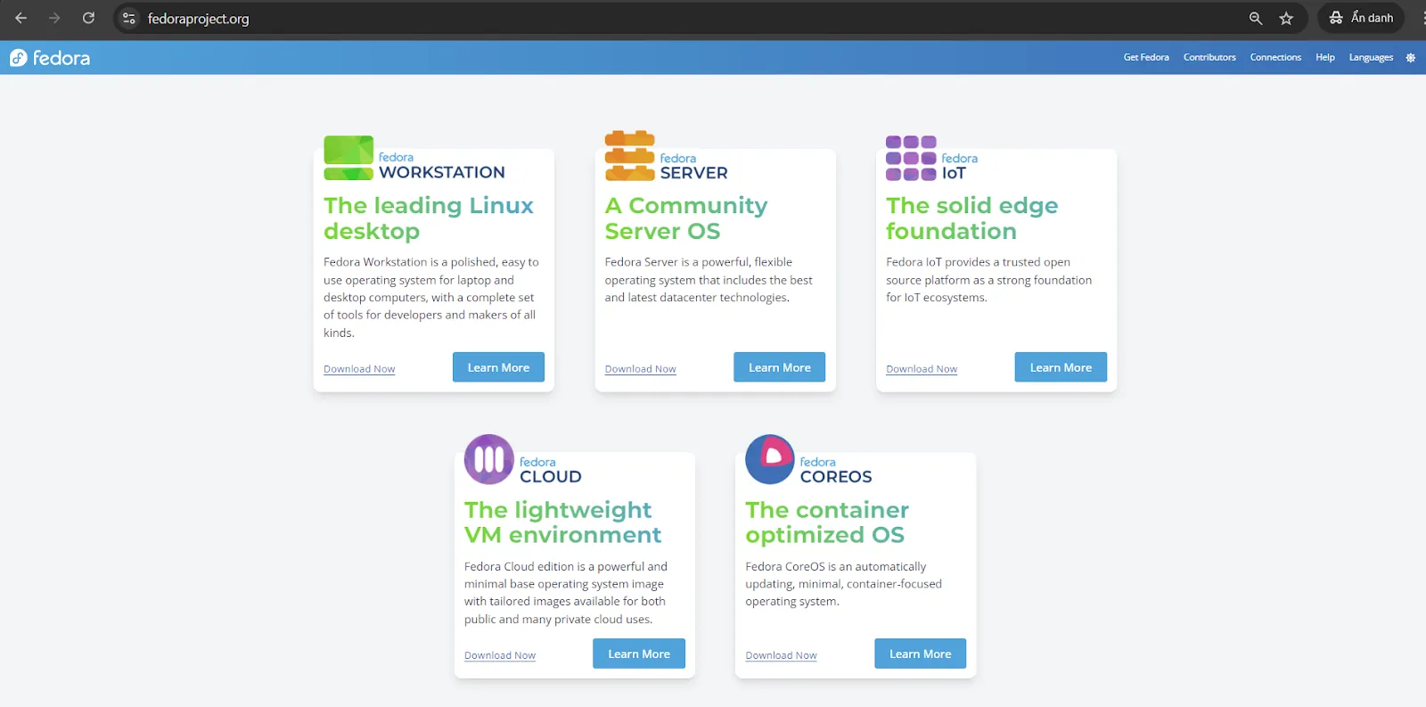Go back with the browser back arrow

(x=20, y=18)
